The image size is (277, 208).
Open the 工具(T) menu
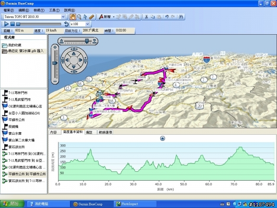click(x=54, y=10)
